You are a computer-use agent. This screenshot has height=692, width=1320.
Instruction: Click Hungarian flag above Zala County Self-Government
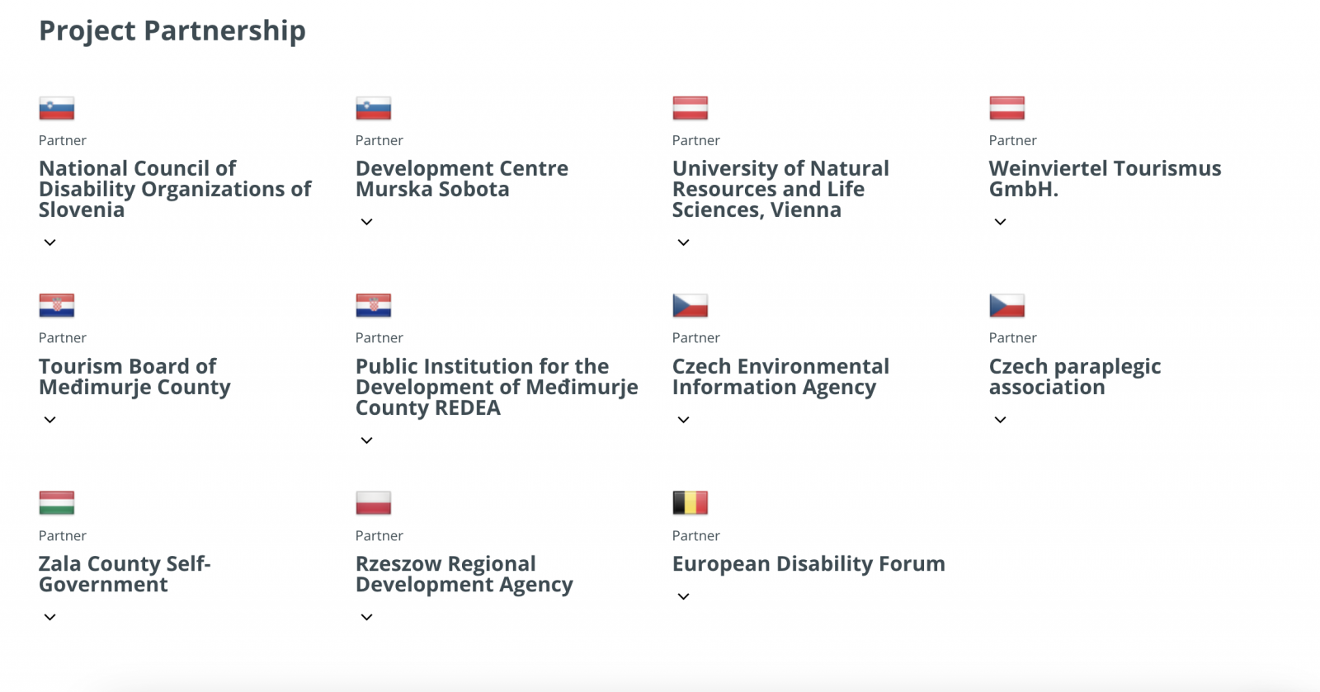(57, 503)
